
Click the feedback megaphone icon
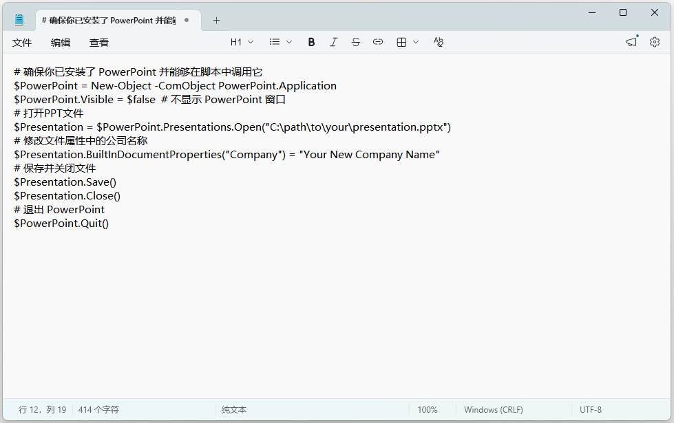coord(631,42)
